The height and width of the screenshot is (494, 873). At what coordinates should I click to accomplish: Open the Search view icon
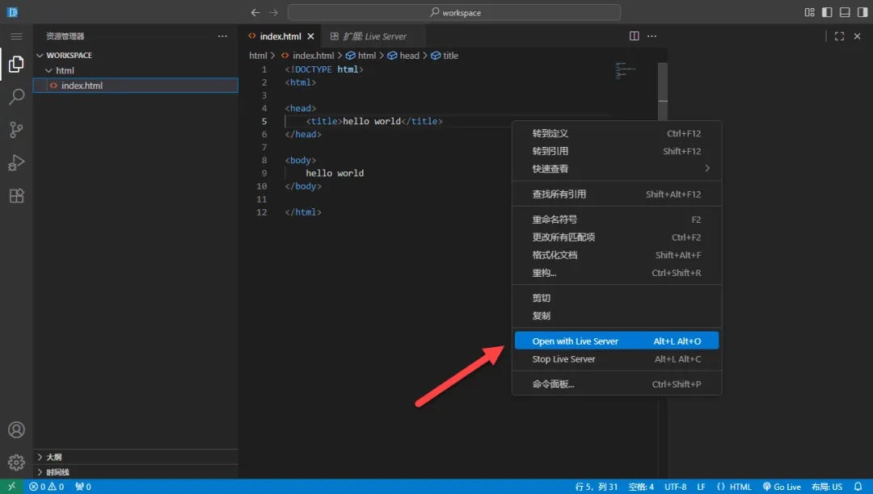click(16, 97)
